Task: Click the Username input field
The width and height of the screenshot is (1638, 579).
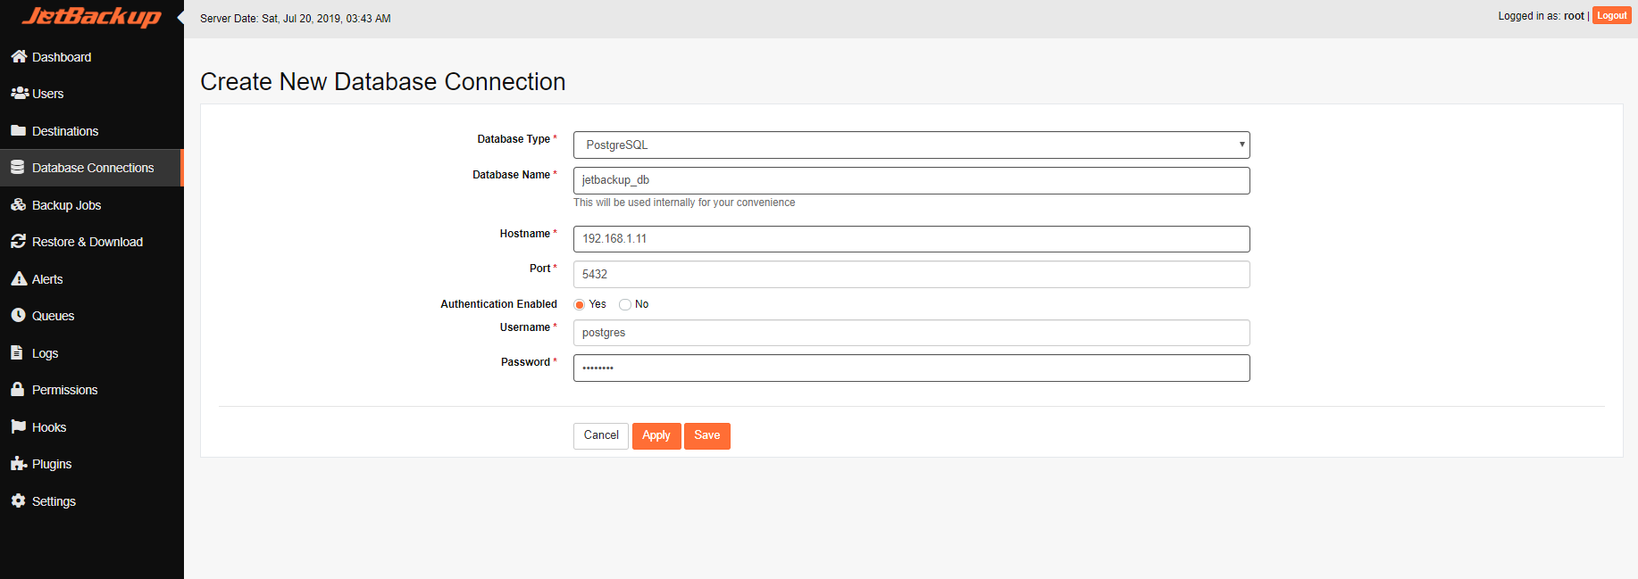Action: 911,333
